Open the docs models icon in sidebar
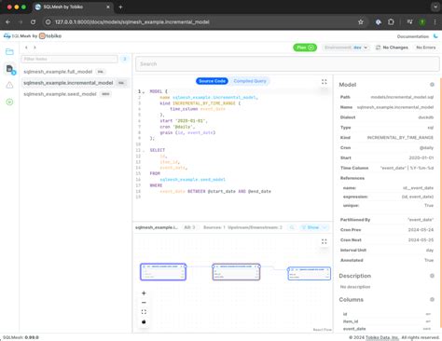The width and height of the screenshot is (442, 341). [9, 69]
